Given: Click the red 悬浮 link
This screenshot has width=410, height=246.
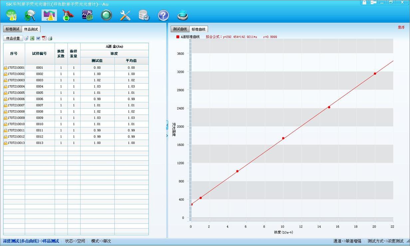Looking at the screenshot, I should (x=401, y=27).
